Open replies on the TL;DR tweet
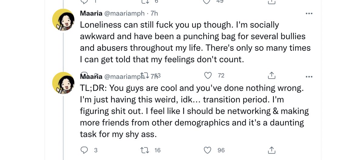355x160 pixels. (84, 150)
